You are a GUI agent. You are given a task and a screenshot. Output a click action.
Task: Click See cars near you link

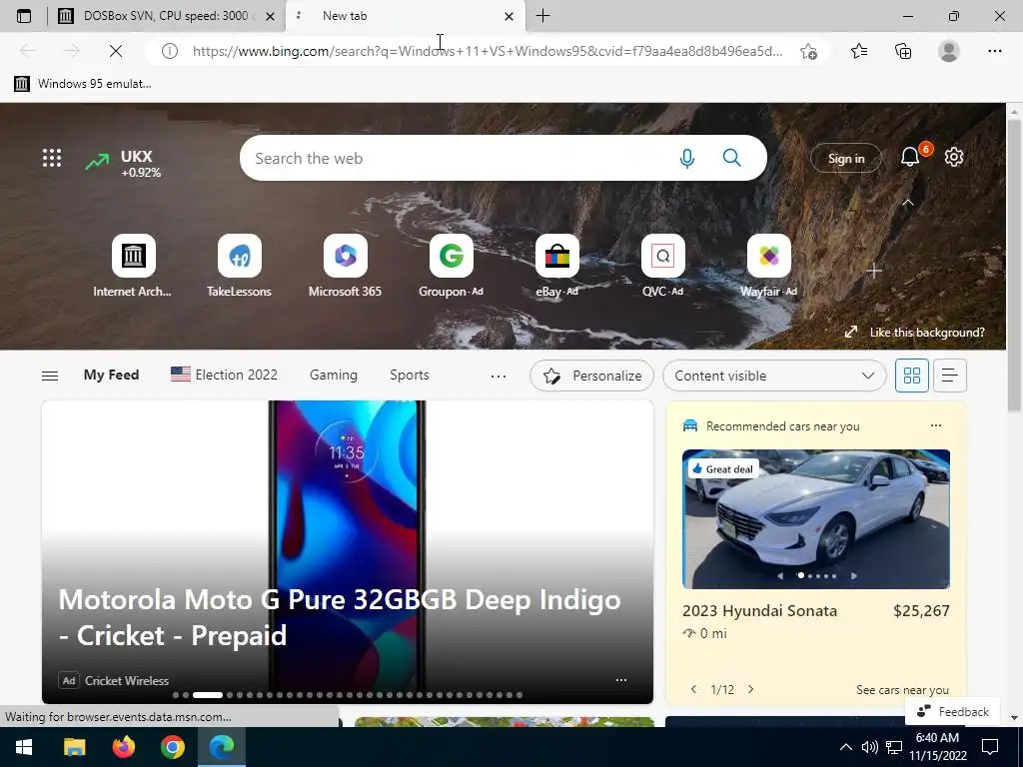(902, 690)
